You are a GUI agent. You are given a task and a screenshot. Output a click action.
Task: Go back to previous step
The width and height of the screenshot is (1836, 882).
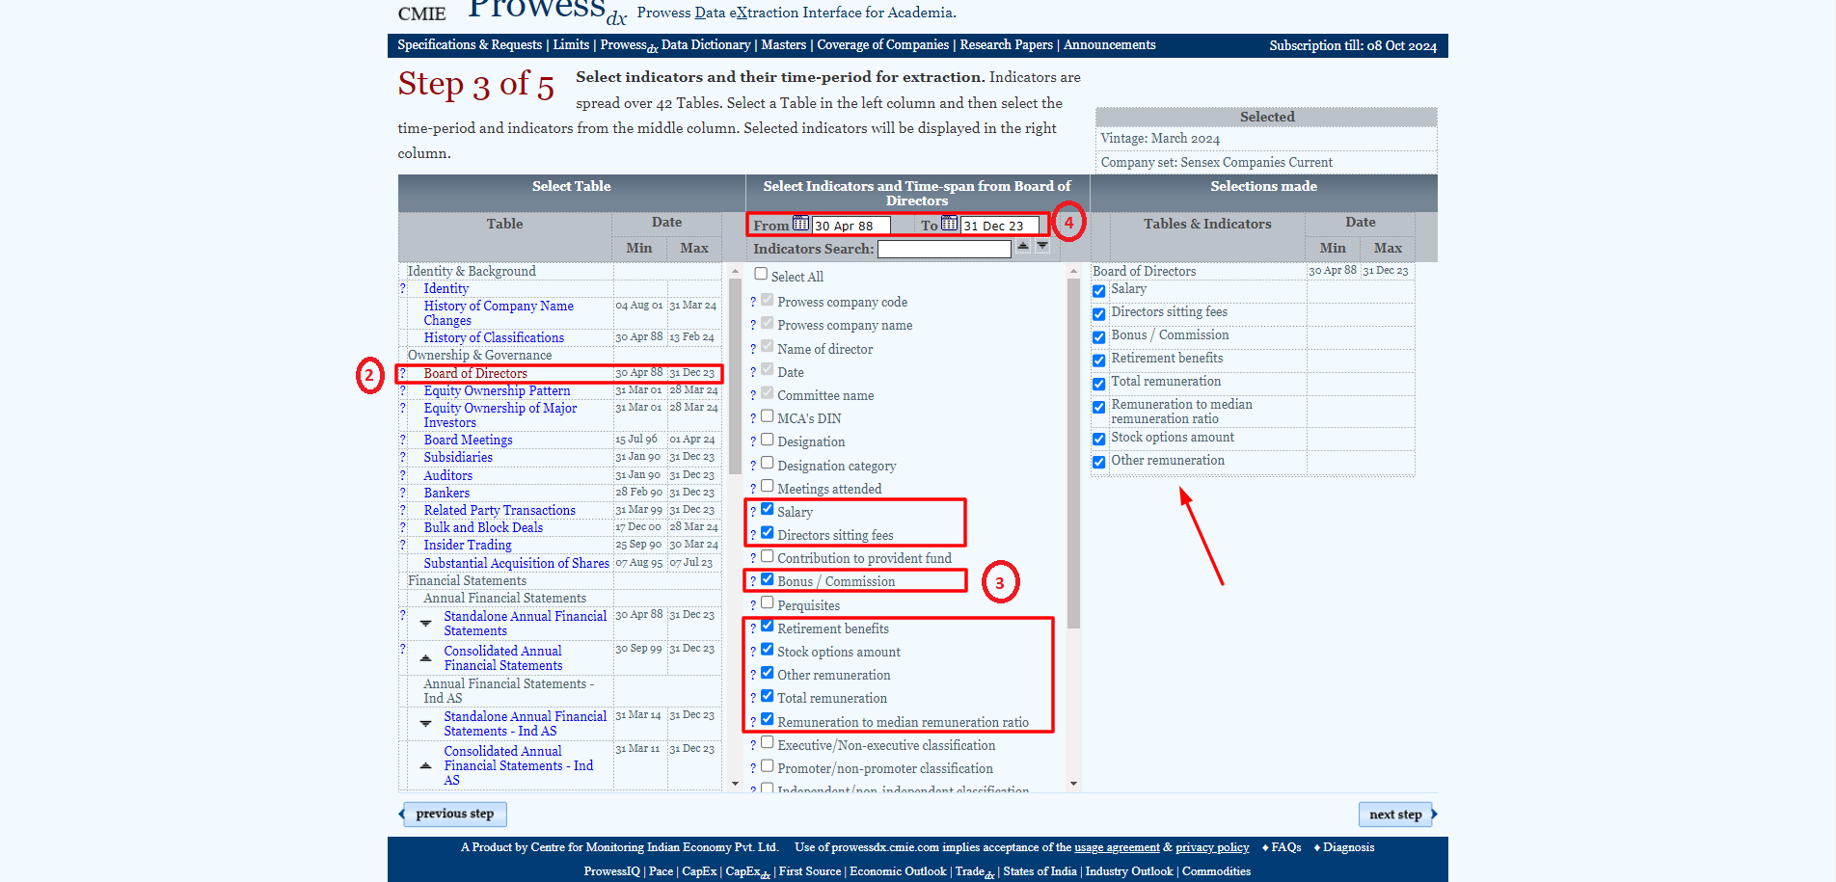(x=453, y=815)
